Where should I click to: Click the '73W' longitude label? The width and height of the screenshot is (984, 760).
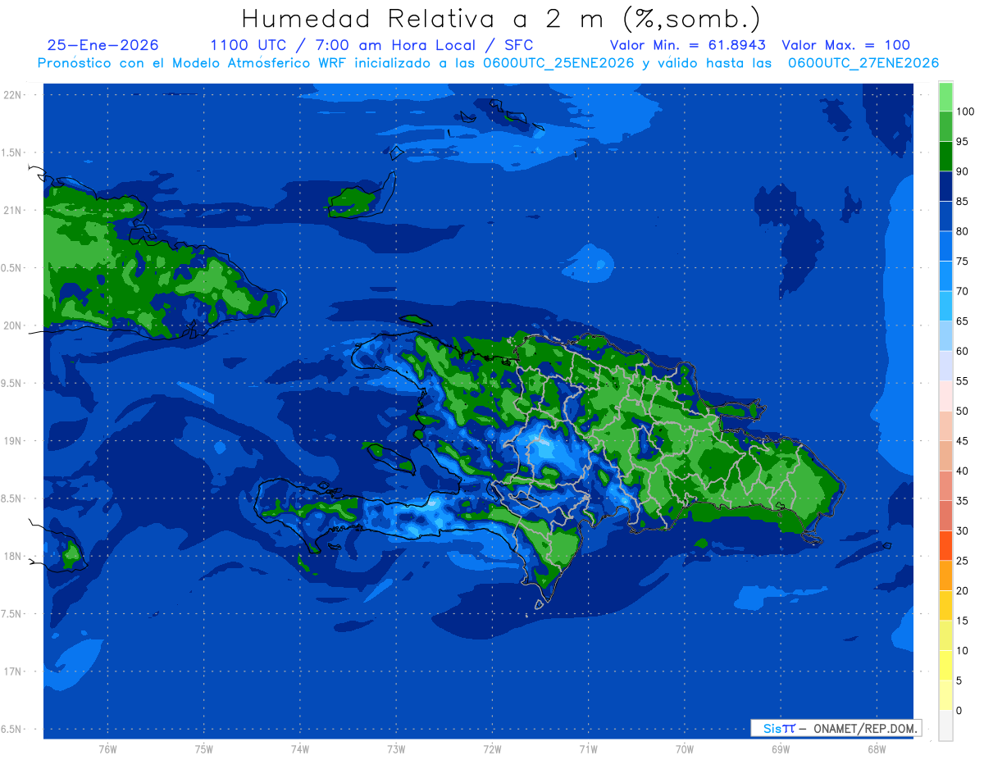tap(396, 749)
